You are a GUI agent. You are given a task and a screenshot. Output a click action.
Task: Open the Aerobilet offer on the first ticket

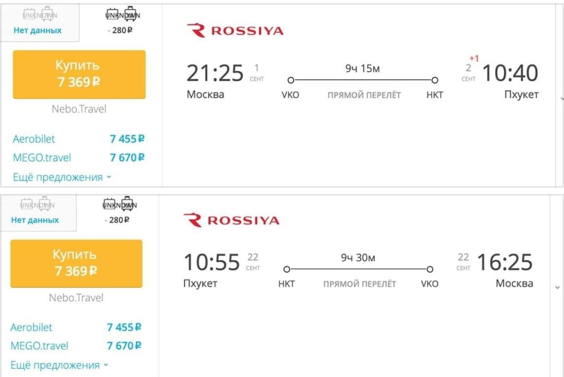click(x=78, y=139)
